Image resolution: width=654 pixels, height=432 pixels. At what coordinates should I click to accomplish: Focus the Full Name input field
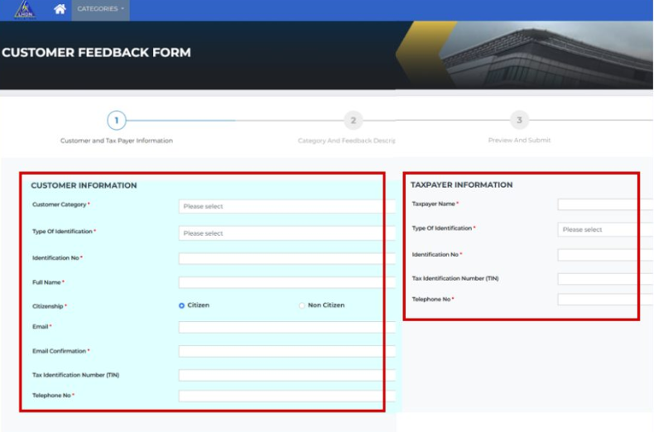tap(281, 283)
